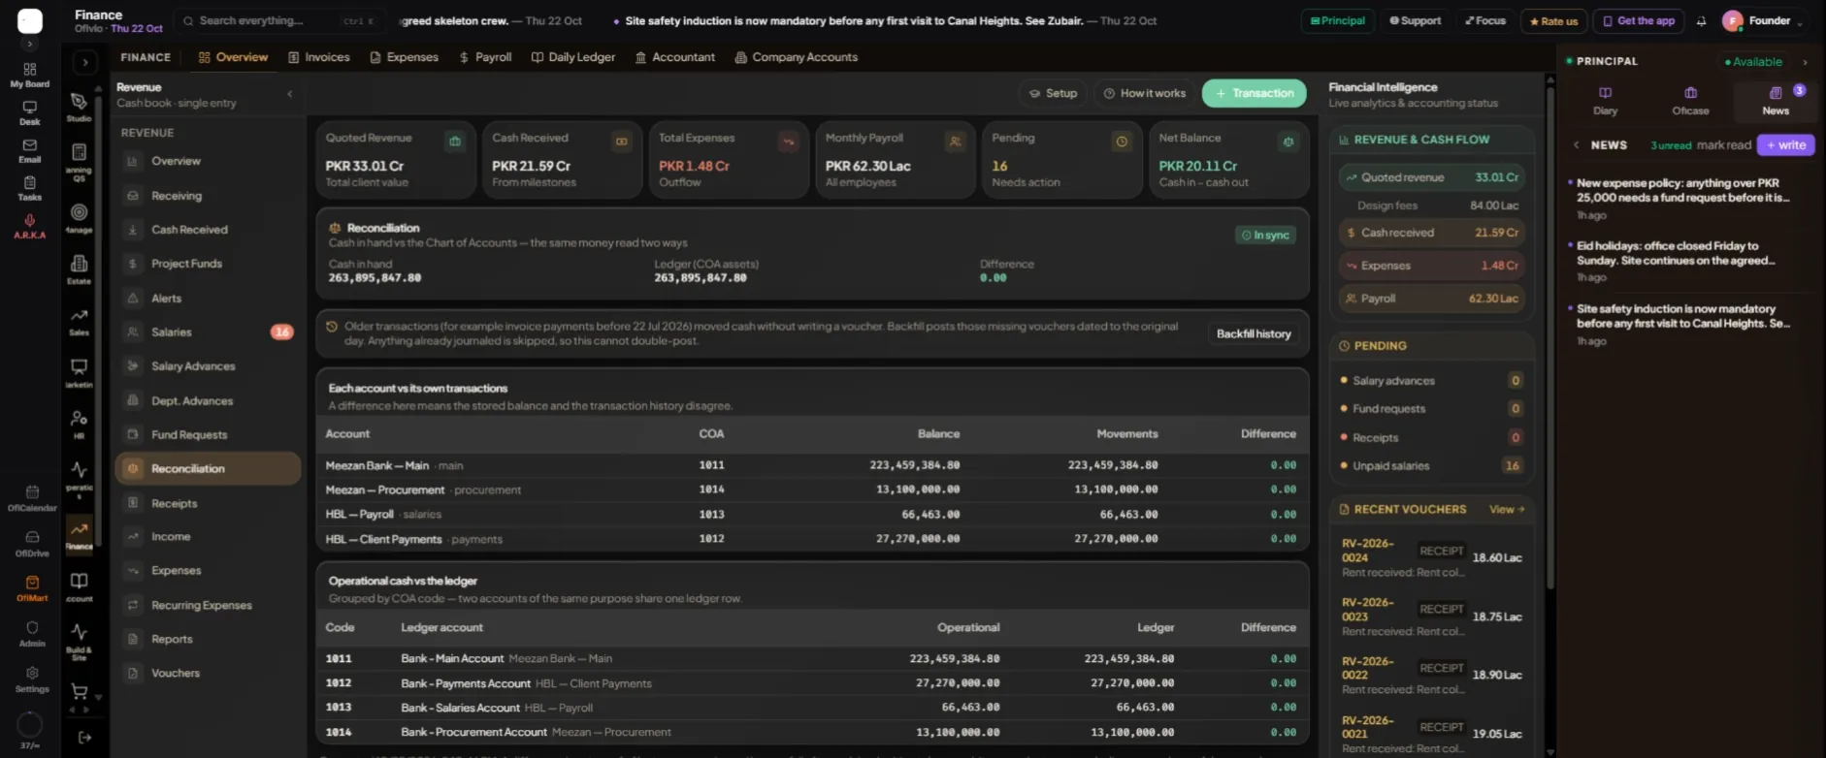Select the Studio module icon
Viewport: 1826px width, 758px height.
coord(79,106)
